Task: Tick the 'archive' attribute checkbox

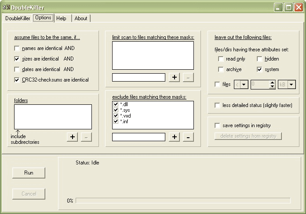Action: [x=221, y=69]
